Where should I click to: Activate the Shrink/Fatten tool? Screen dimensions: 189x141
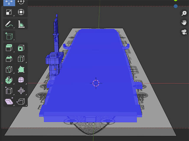click(x=21, y=91)
